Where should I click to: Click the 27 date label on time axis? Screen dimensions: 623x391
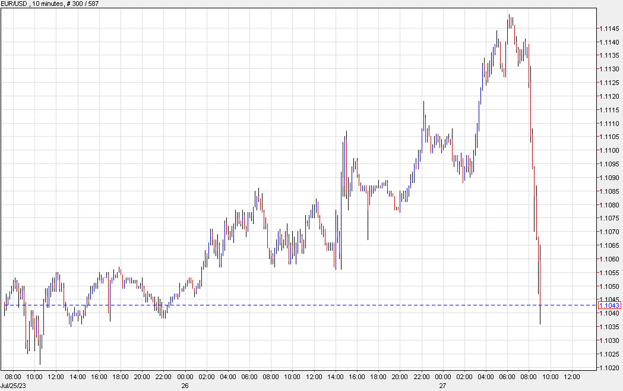coord(442,386)
